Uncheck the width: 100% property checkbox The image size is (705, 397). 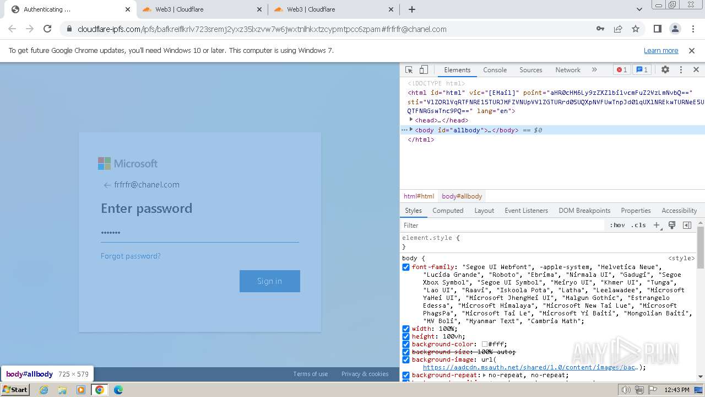406,329
